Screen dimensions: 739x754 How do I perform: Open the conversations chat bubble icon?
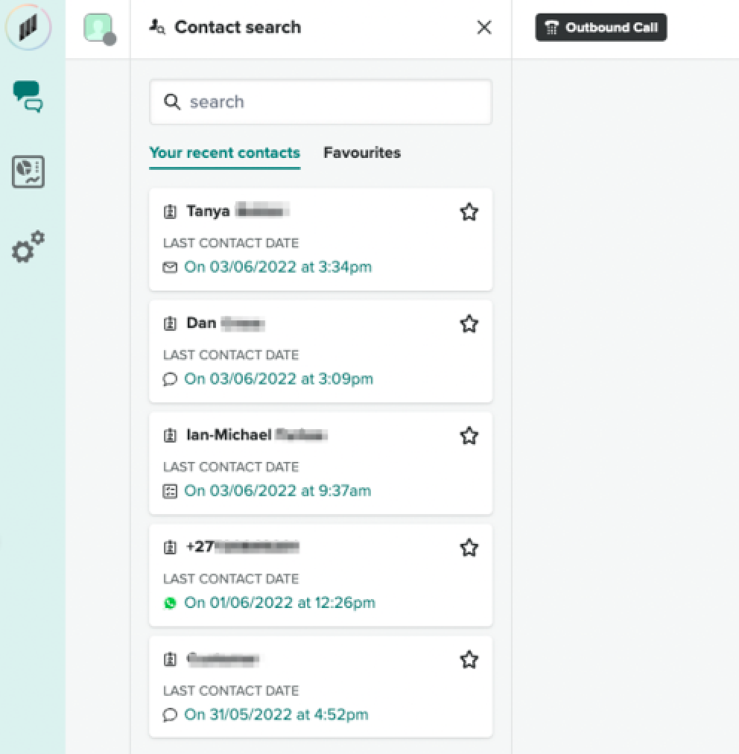28,97
